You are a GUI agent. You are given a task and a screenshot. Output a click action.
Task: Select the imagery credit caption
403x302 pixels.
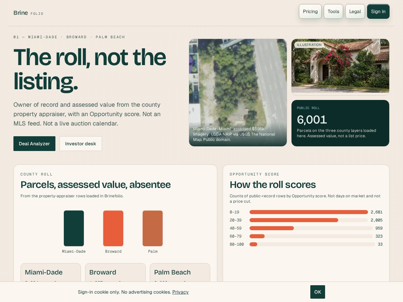234,134
